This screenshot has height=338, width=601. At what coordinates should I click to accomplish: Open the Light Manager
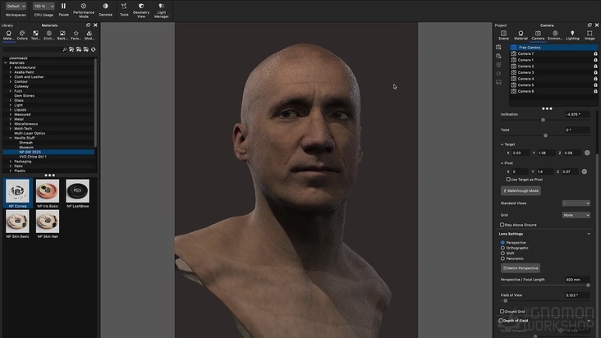162,10
